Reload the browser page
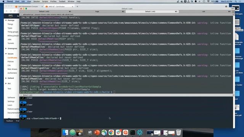 click(14, 11)
